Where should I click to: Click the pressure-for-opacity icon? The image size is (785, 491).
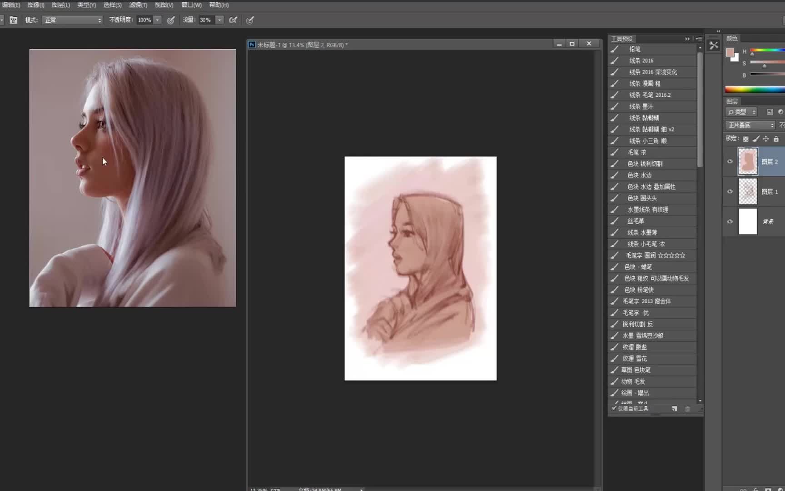(x=171, y=20)
